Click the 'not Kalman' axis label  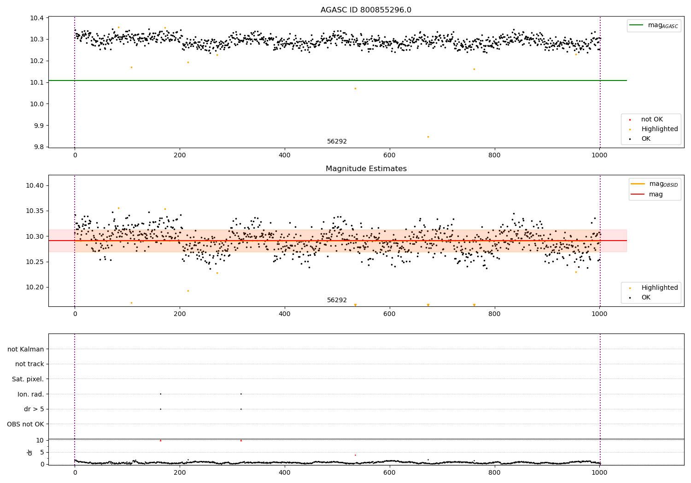pyautogui.click(x=26, y=349)
